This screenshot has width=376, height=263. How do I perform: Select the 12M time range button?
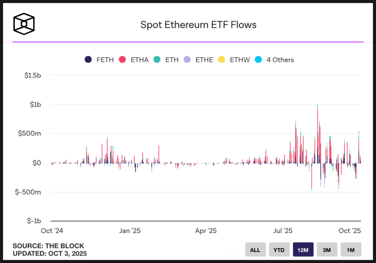(x=303, y=250)
